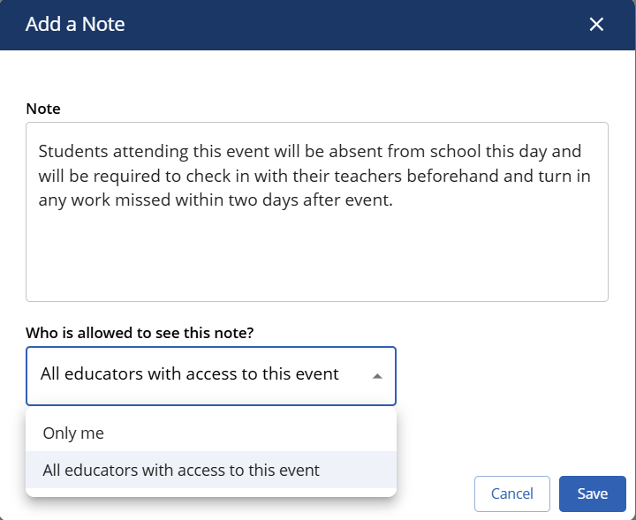Screen dimensions: 636x520
Task: Click selected value text in visibility combo box
Action: [x=190, y=374]
